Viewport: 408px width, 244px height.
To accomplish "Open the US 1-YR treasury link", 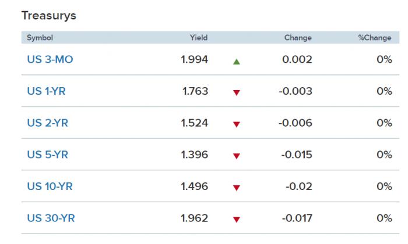I will pyautogui.click(x=48, y=91).
